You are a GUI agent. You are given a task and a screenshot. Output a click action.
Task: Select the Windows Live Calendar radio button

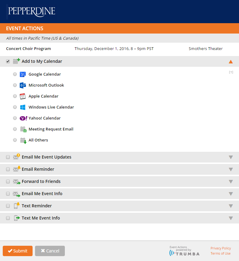coord(15,107)
